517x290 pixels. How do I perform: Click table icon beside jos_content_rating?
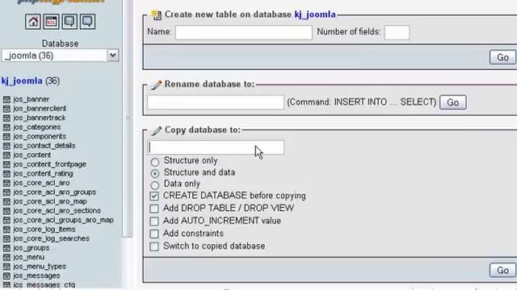tap(6, 174)
